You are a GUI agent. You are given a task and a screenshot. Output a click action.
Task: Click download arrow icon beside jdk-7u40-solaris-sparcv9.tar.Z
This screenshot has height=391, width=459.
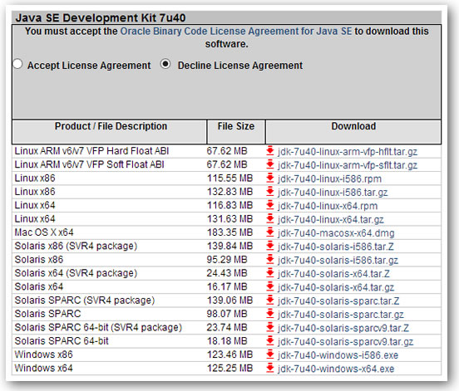270,327
